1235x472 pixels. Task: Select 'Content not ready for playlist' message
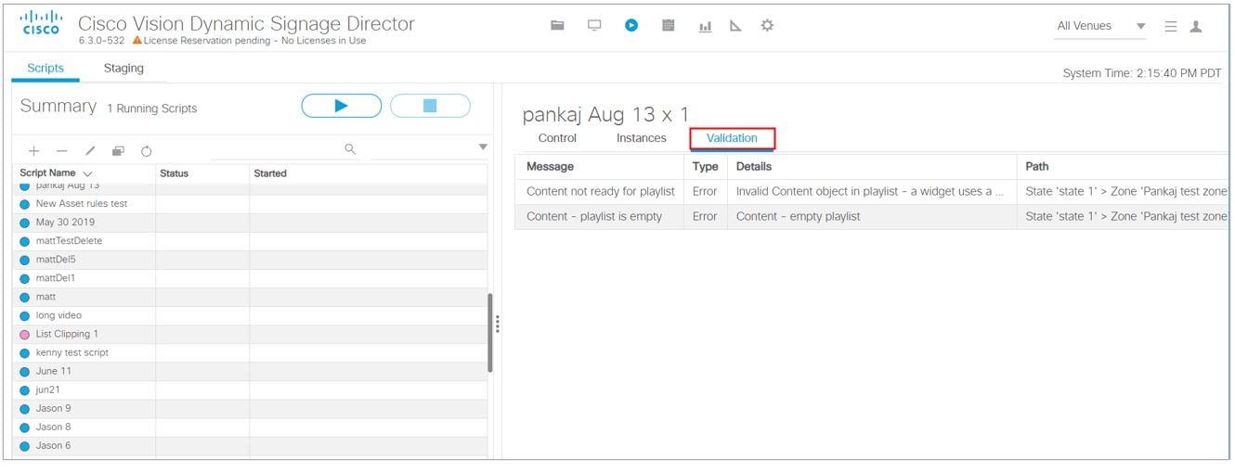click(600, 192)
